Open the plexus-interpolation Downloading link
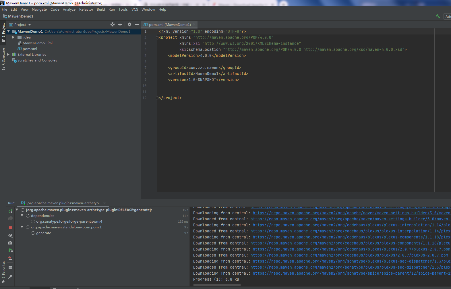This screenshot has height=289, width=451. pos(352,225)
